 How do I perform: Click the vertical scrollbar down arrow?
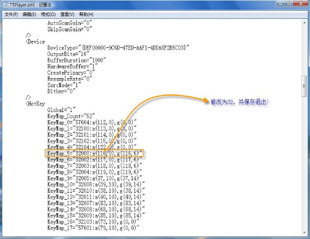(304, 233)
